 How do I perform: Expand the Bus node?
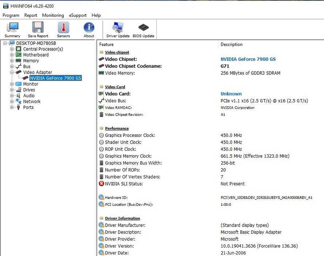tap(12, 67)
